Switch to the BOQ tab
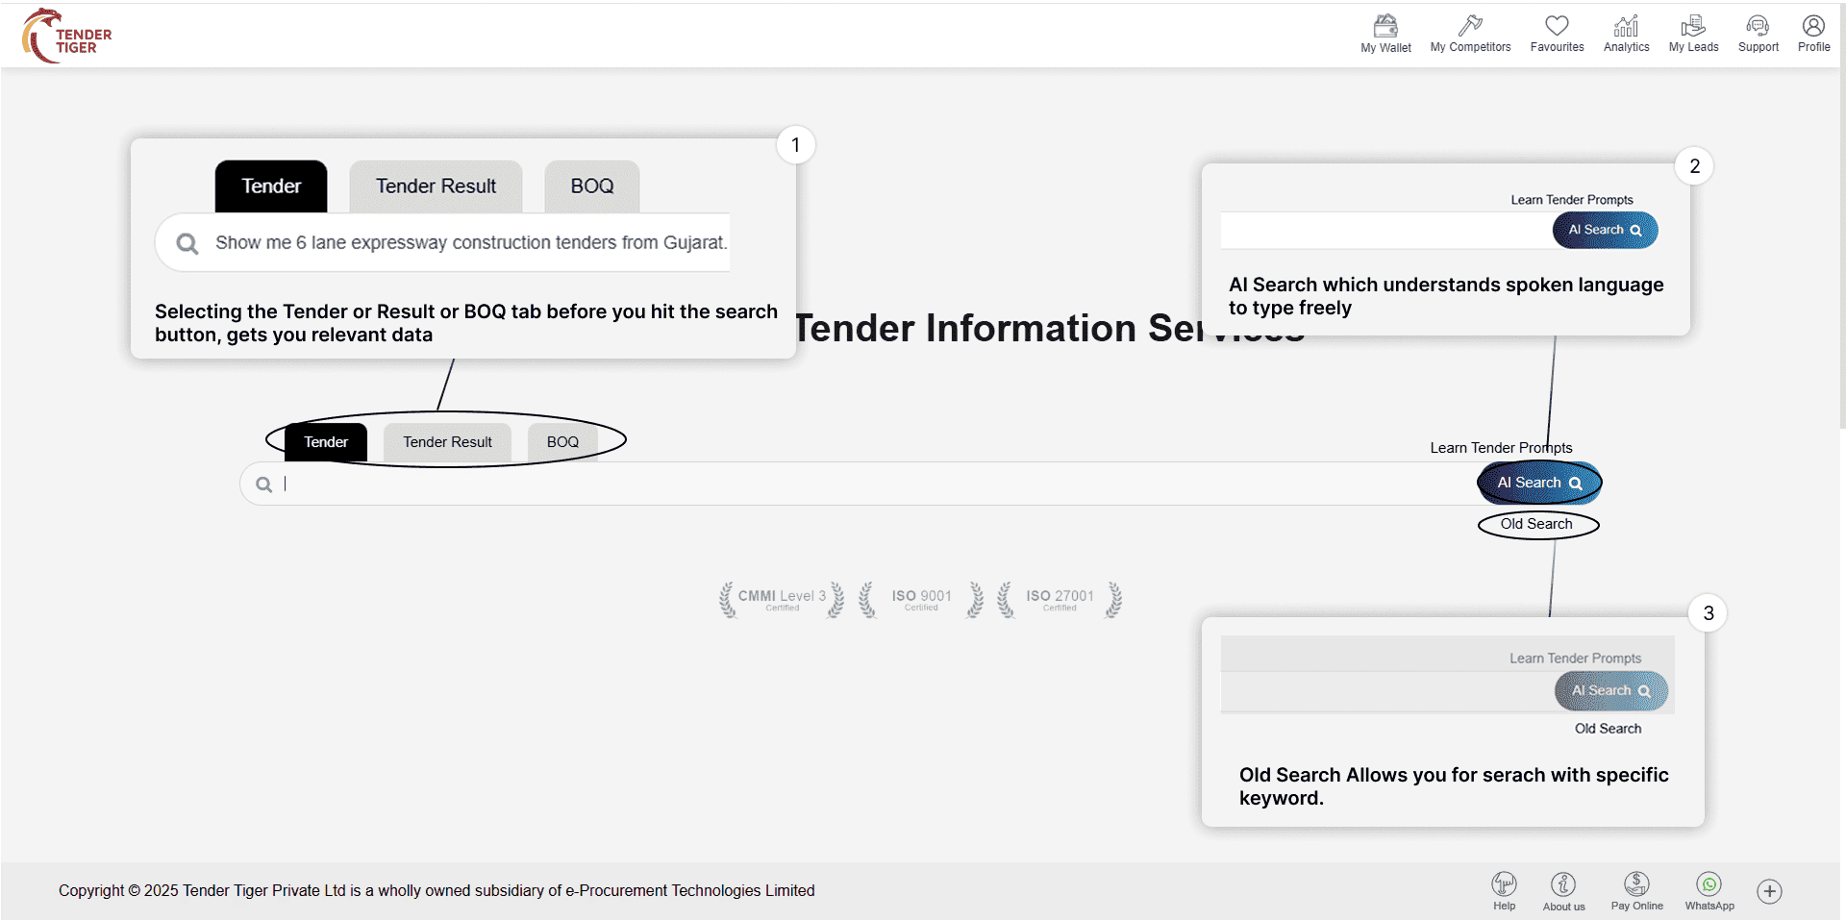Image resolution: width=1846 pixels, height=920 pixels. [562, 442]
